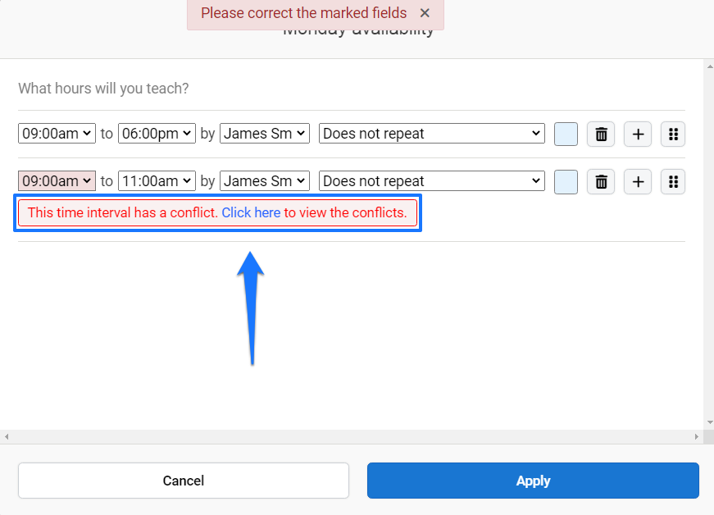Open recurrence options for the conflicting interval

pyautogui.click(x=431, y=181)
